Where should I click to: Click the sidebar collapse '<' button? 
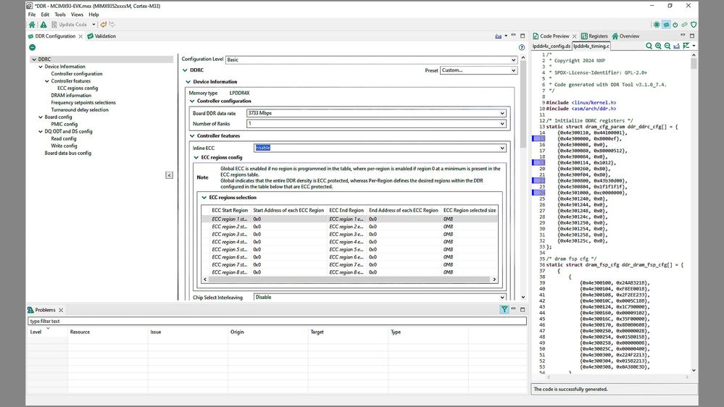pyautogui.click(x=170, y=175)
